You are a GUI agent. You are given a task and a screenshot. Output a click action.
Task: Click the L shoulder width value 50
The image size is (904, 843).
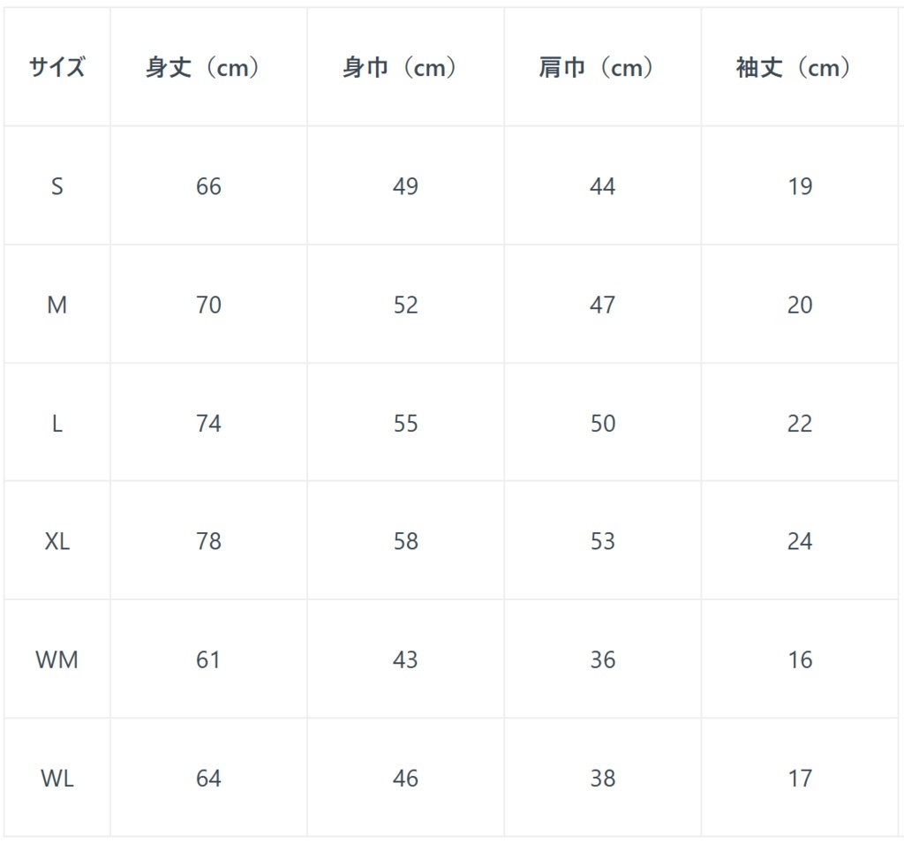coord(602,424)
